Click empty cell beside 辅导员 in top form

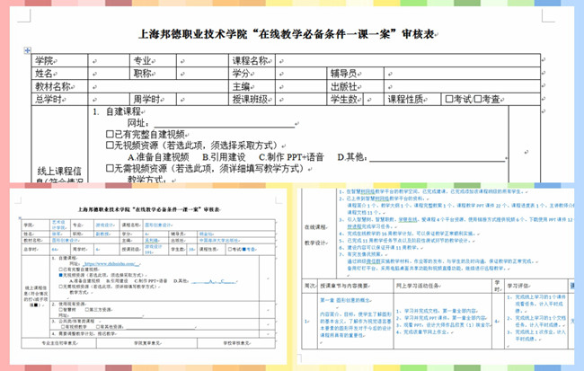click(x=462, y=74)
